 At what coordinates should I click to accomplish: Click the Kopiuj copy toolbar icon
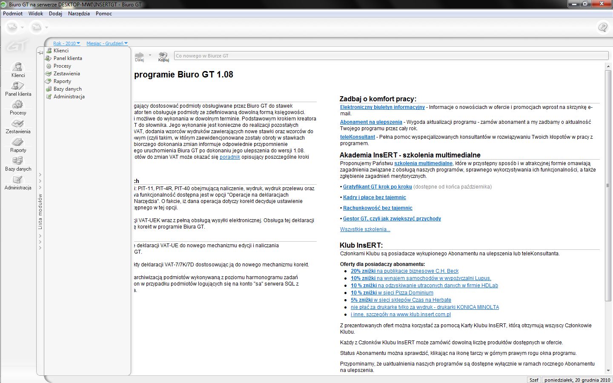pos(163,57)
